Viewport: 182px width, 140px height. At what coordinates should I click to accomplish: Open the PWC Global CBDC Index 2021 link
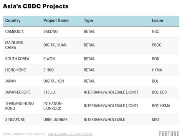click(70, 134)
